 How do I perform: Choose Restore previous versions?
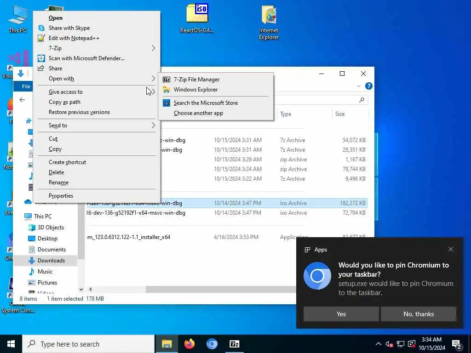coord(79,112)
